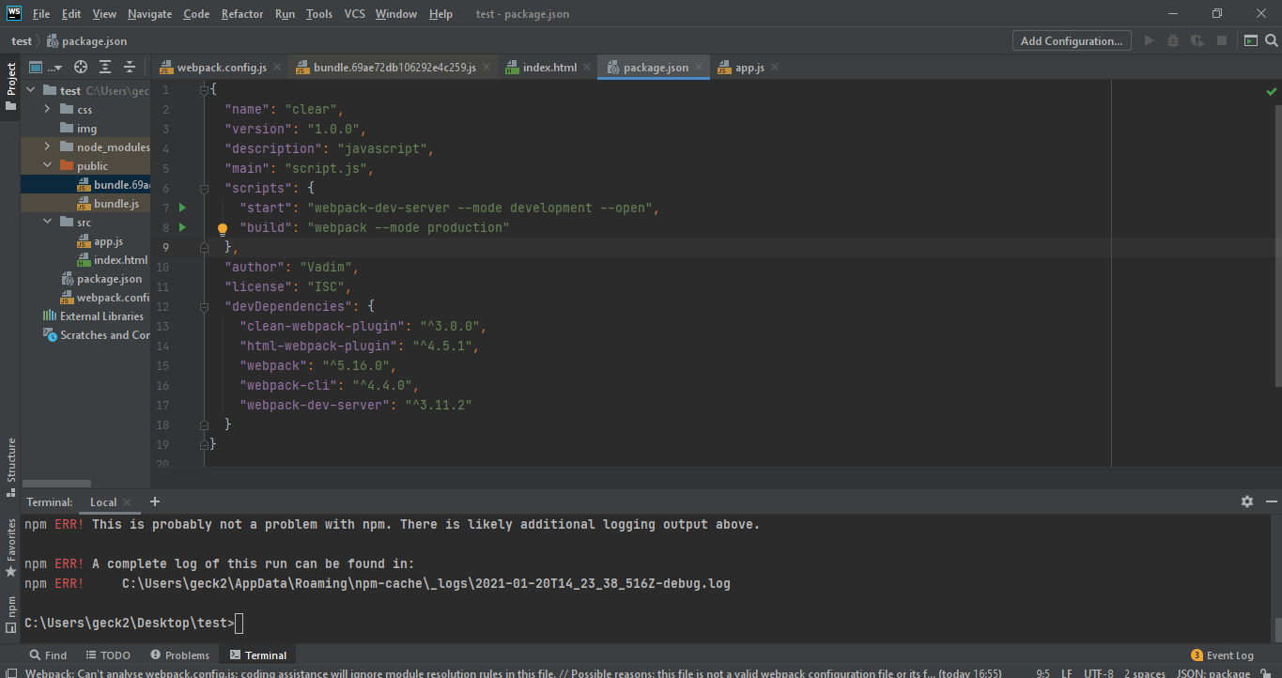Click the Stop square toolbar icon
This screenshot has width=1282, height=678.
coord(1222,40)
